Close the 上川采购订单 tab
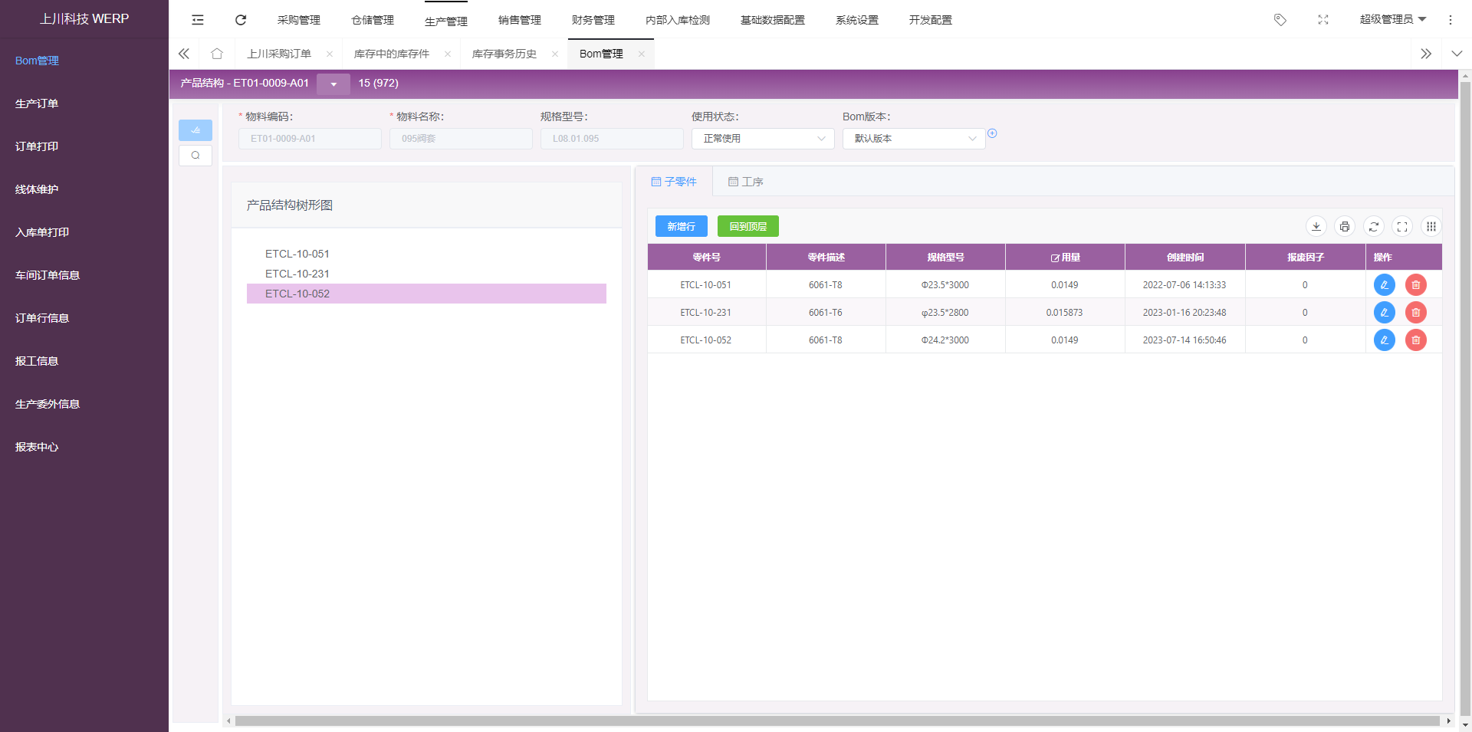 click(x=330, y=54)
